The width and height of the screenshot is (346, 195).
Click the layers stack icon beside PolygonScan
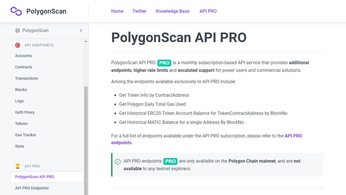point(18,30)
